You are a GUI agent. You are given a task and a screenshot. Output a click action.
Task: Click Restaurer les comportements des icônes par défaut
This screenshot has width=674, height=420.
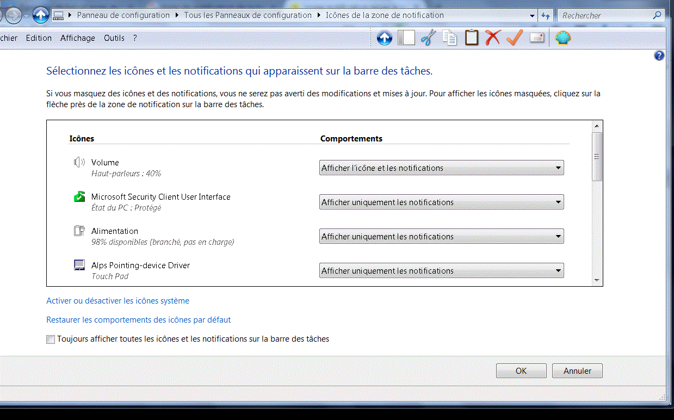point(139,320)
